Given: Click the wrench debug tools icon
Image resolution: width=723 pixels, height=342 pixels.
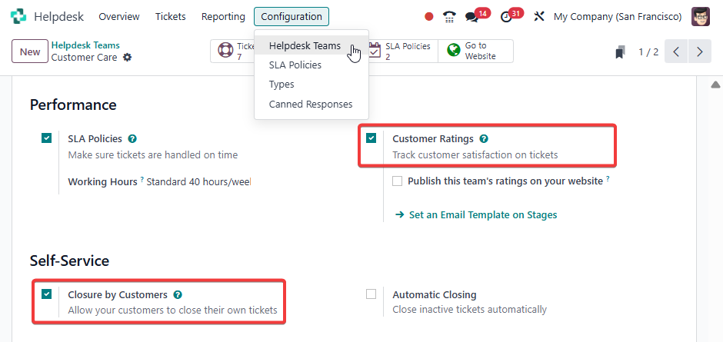Looking at the screenshot, I should click(538, 16).
